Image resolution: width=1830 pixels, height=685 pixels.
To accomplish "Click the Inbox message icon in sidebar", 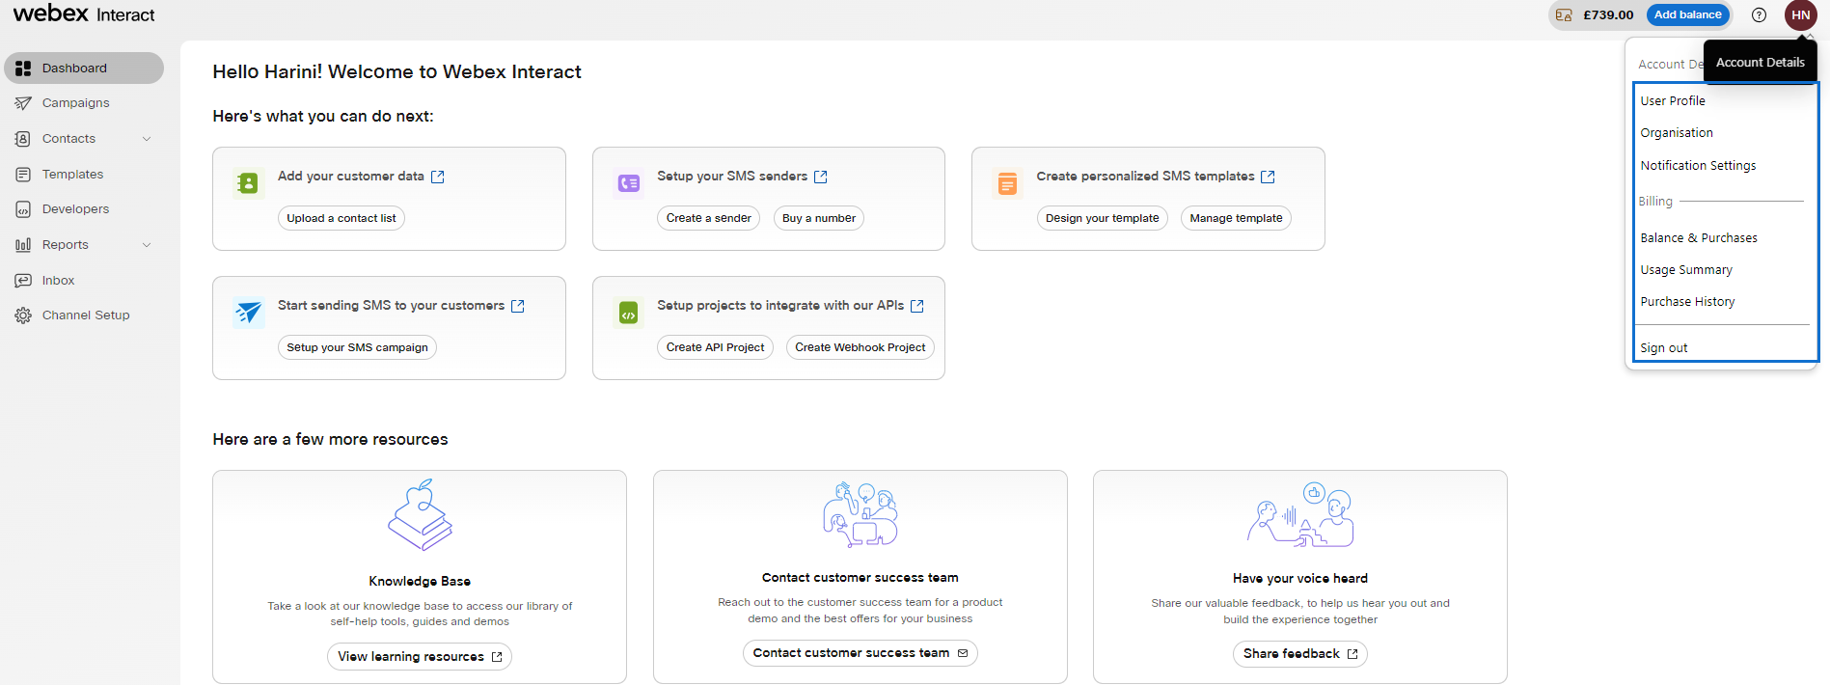I will [23, 281].
